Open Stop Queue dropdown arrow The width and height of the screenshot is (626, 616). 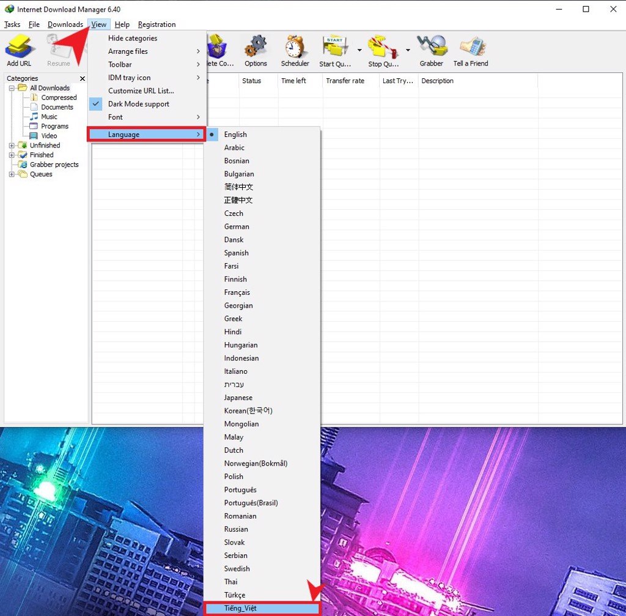tap(408, 50)
